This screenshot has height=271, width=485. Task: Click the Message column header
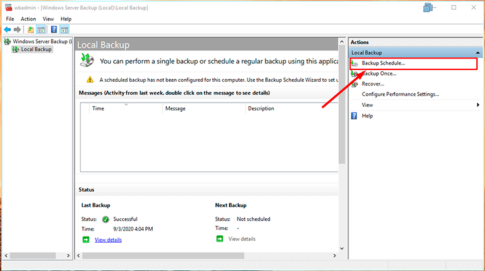pos(204,108)
